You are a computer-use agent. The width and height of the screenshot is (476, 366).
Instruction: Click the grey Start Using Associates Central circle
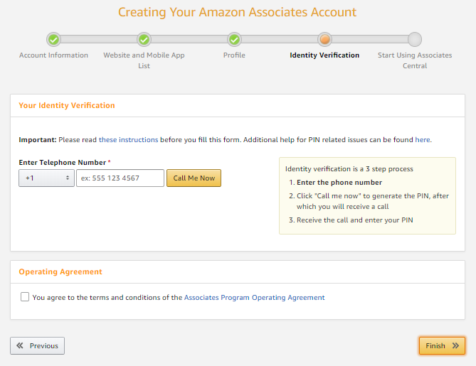coord(415,39)
